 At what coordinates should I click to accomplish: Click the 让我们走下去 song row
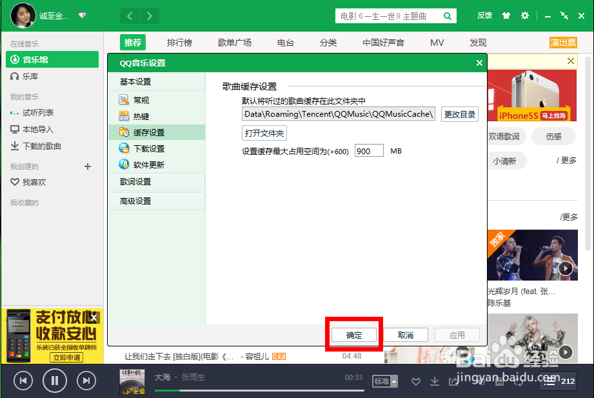243,356
